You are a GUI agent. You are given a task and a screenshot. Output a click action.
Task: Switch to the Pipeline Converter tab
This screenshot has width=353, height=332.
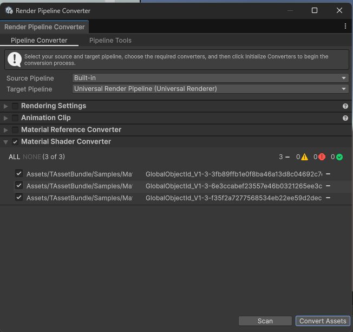[39, 40]
